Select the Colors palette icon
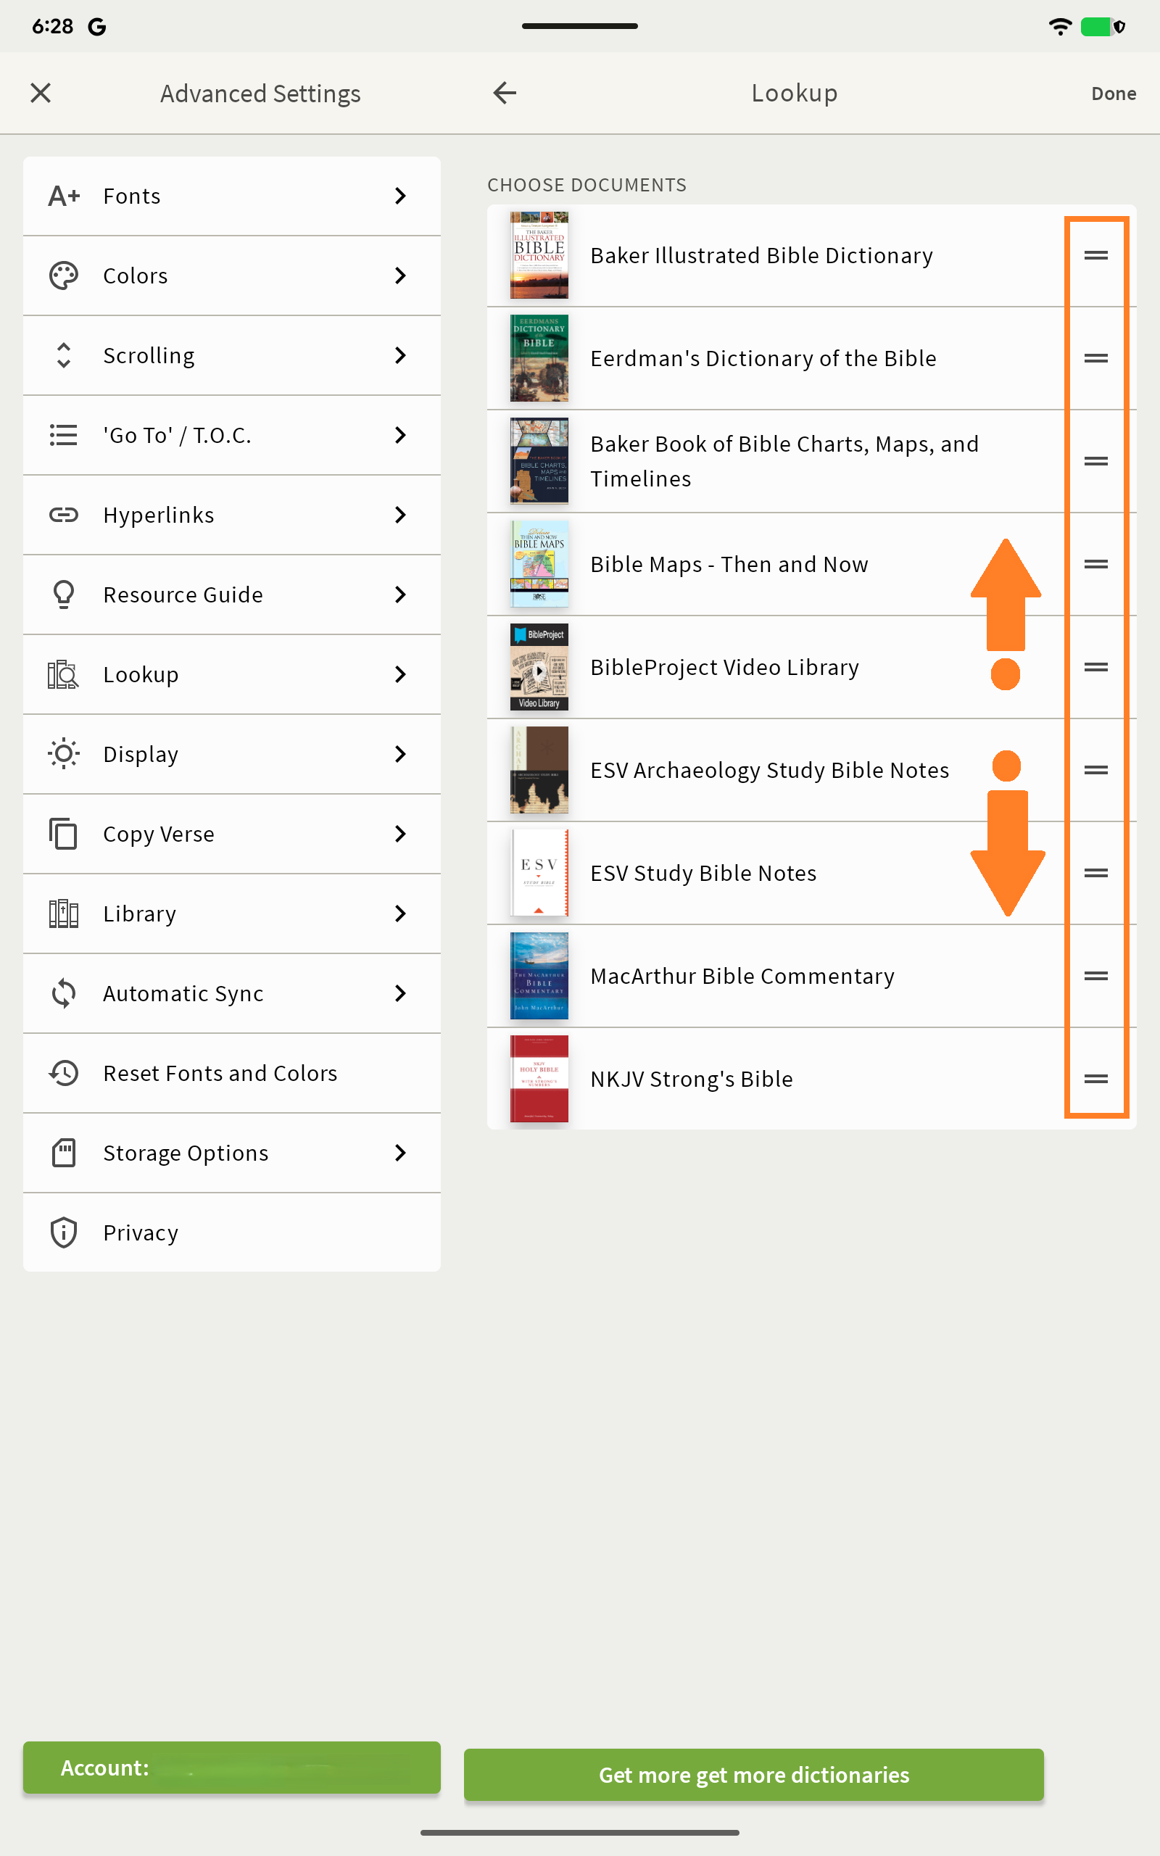This screenshot has width=1160, height=1856. pos(64,276)
